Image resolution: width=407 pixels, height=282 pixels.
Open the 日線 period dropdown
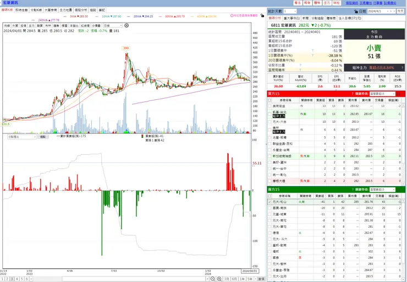point(113,26)
